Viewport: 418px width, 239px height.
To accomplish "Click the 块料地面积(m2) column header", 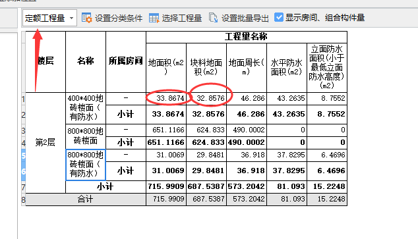I will point(206,68).
